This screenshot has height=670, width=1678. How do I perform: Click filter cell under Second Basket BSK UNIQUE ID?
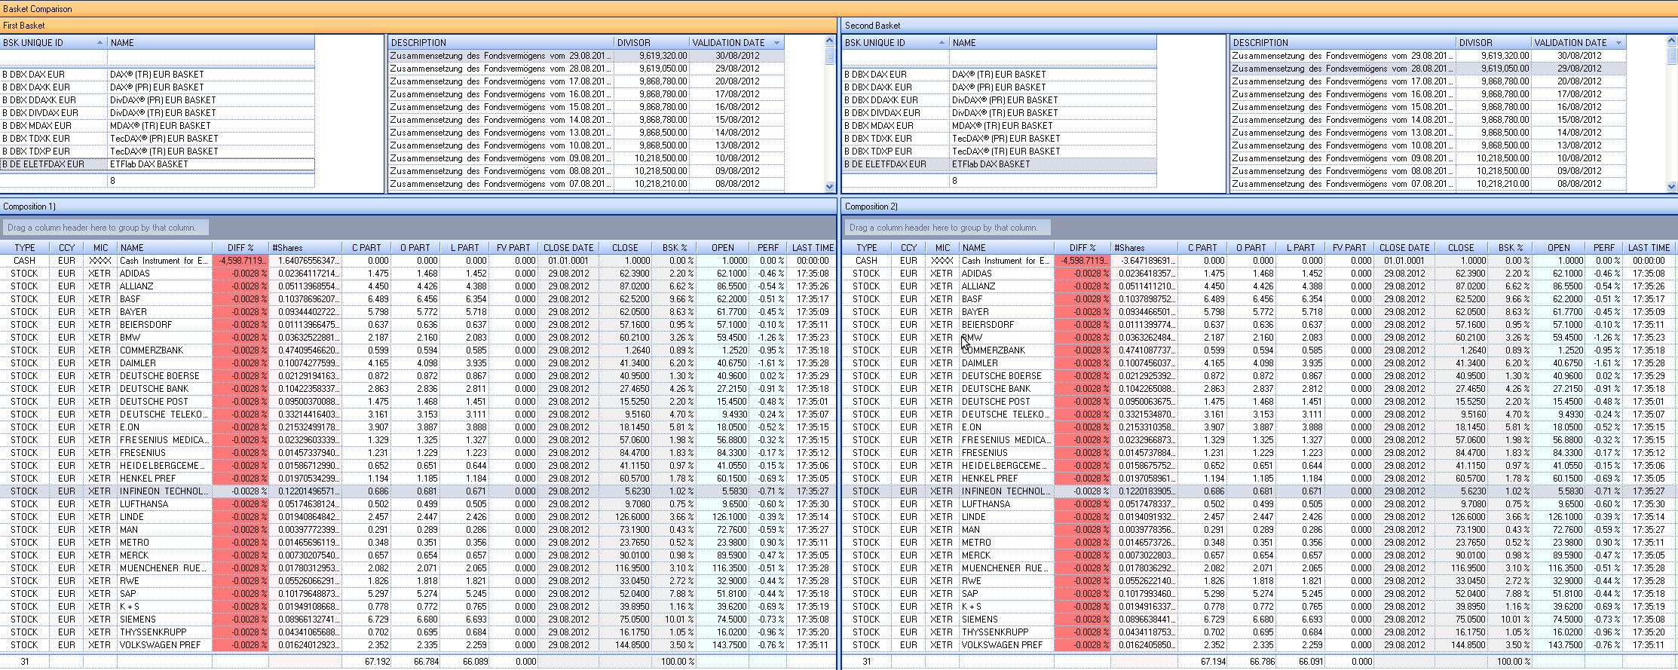(895, 58)
